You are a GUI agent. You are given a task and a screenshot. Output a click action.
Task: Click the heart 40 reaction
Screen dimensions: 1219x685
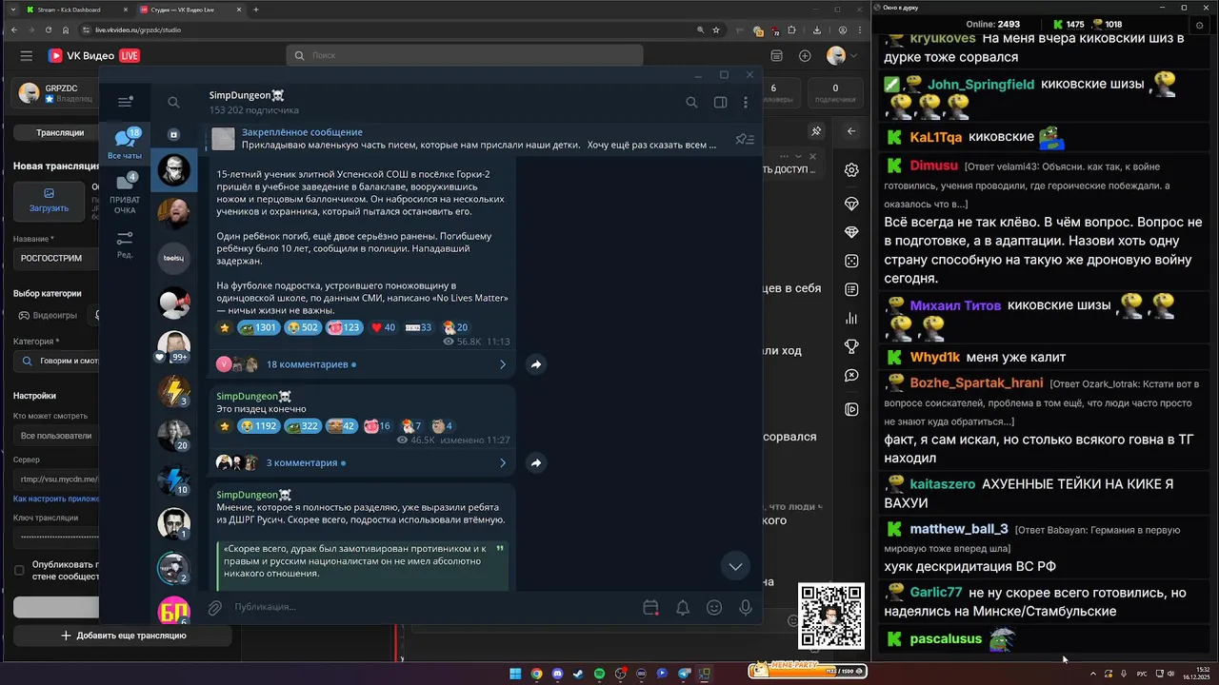click(x=383, y=327)
